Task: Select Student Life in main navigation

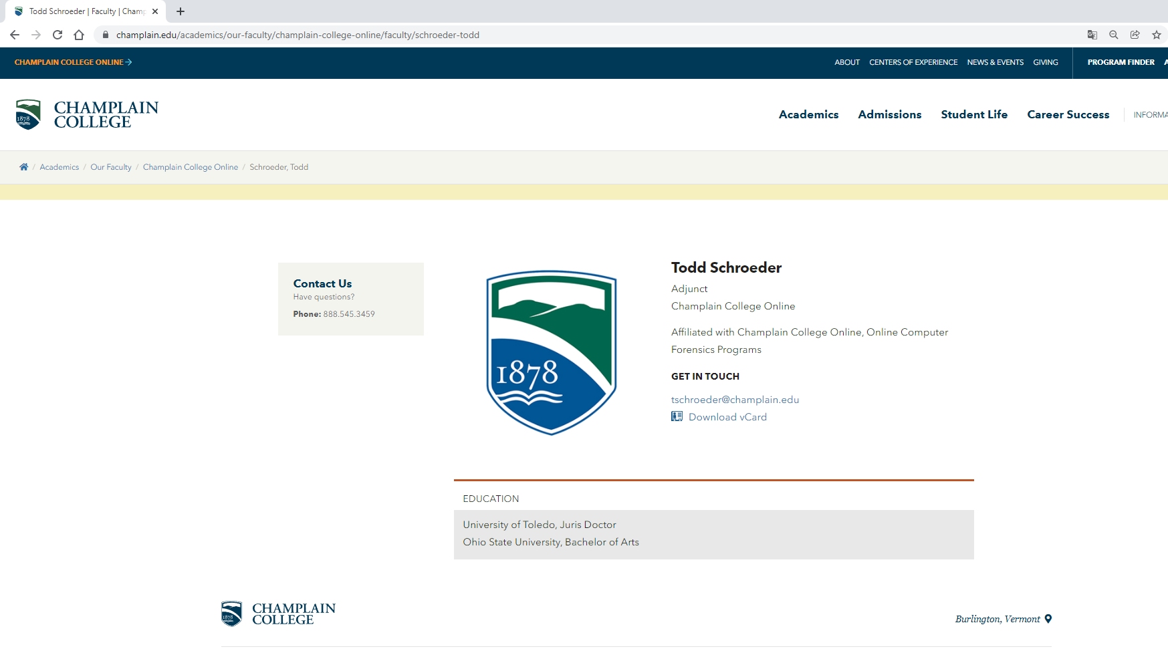Action: coord(973,114)
